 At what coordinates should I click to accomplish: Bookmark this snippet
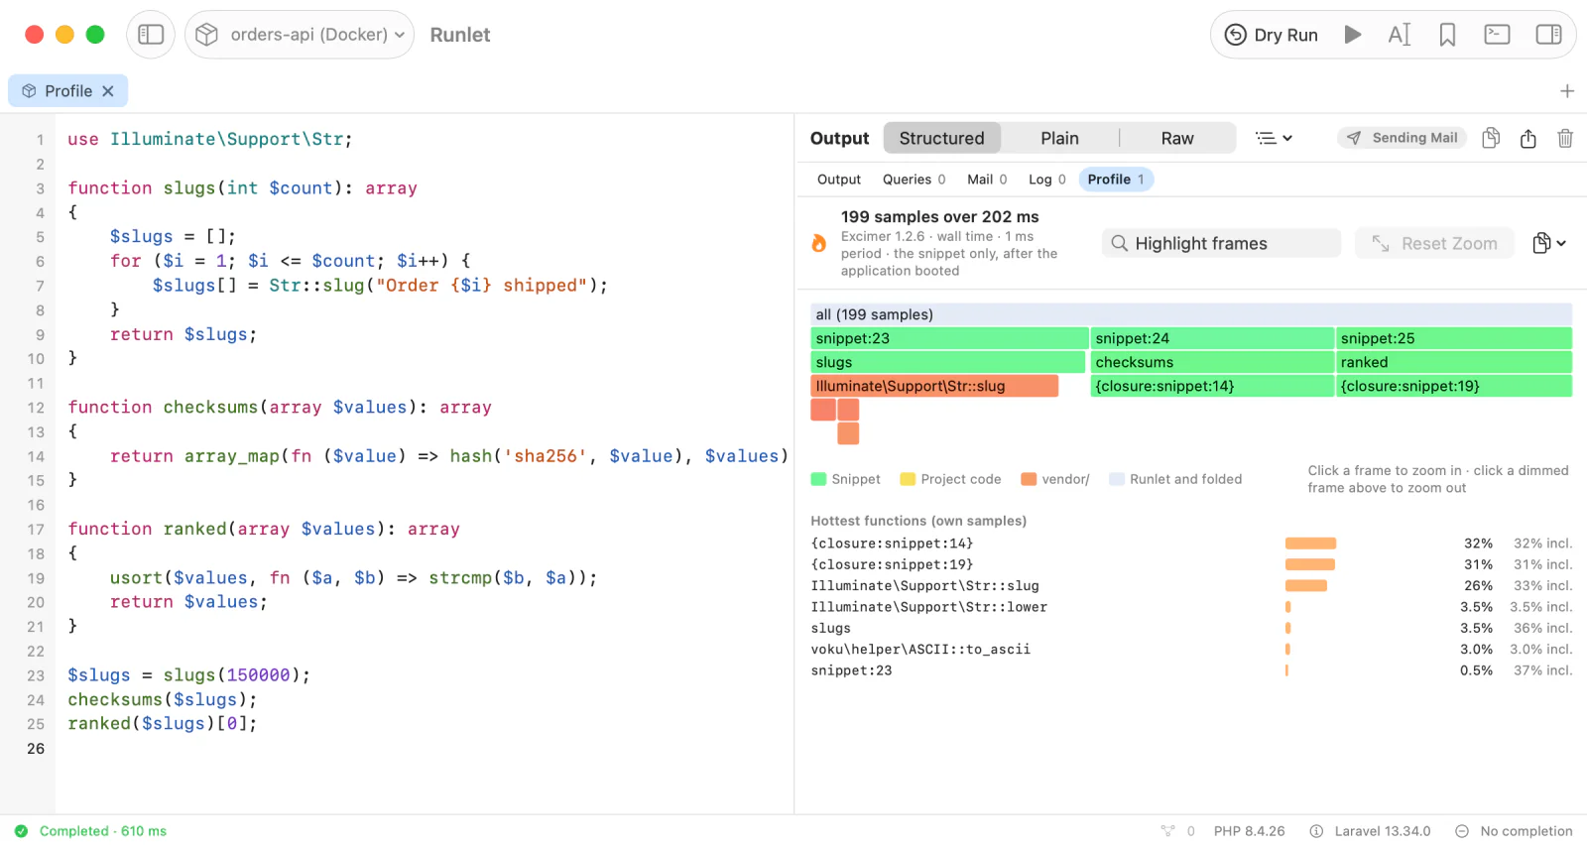[x=1447, y=35]
